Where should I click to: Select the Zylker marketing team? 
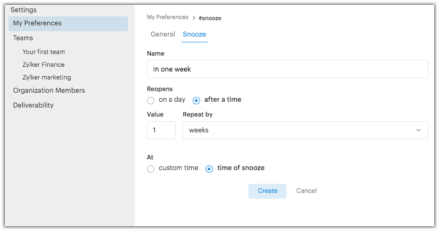[x=47, y=77]
